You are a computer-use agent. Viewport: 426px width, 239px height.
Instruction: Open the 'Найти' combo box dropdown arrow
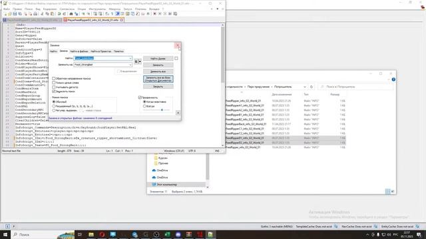click(130, 58)
